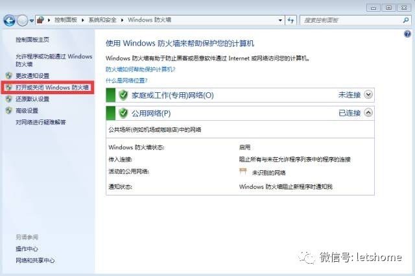Click green shield icon of 家庭或工作(专用)网络
Viewport: 415px width, 276px height.
point(123,95)
